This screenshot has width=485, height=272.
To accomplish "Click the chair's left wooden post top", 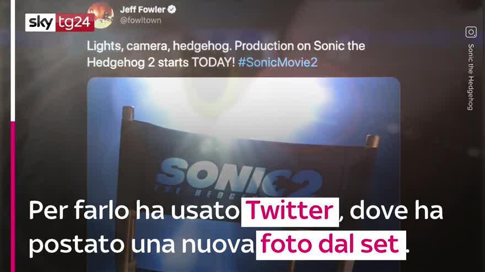I will click(128, 113).
